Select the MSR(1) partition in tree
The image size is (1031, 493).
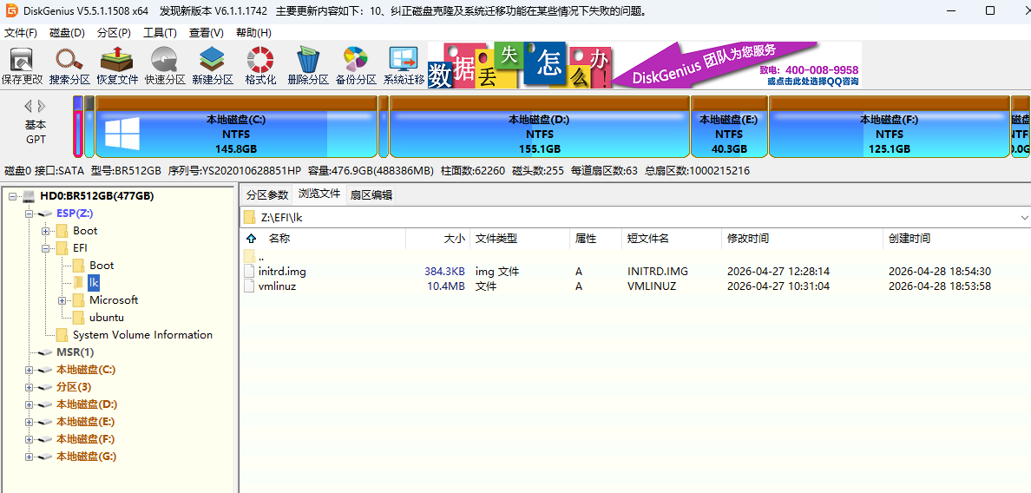[75, 352]
